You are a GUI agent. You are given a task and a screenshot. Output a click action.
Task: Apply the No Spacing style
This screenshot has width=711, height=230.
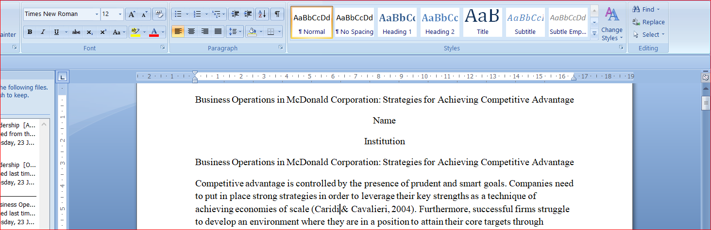(x=355, y=22)
